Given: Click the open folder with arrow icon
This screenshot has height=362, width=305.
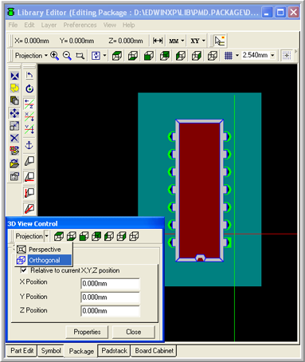Looking at the screenshot, I should pos(14,163).
